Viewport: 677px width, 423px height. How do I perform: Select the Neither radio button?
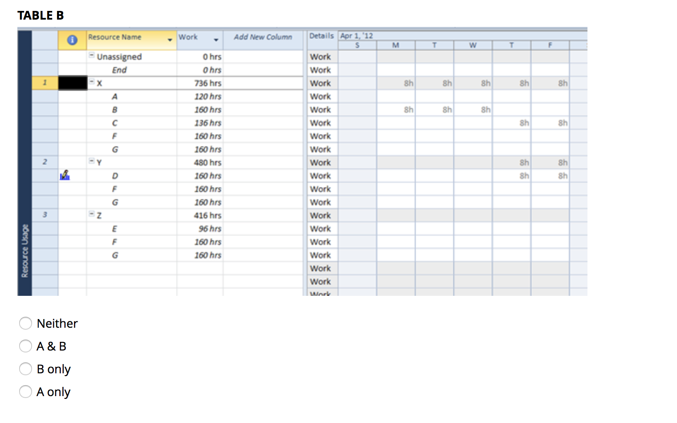pos(26,323)
